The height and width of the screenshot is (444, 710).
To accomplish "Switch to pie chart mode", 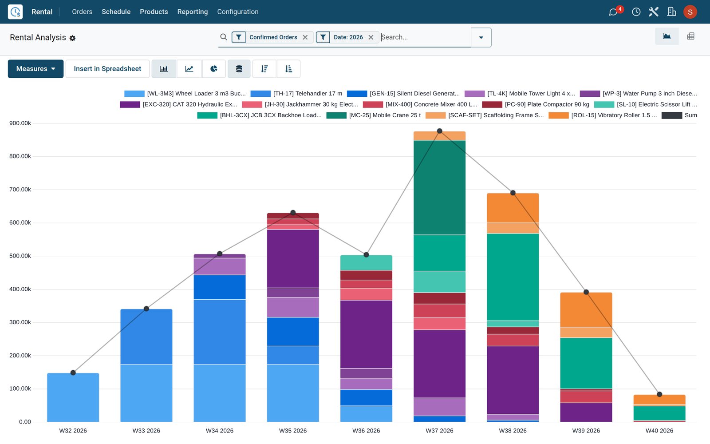I will (x=214, y=69).
